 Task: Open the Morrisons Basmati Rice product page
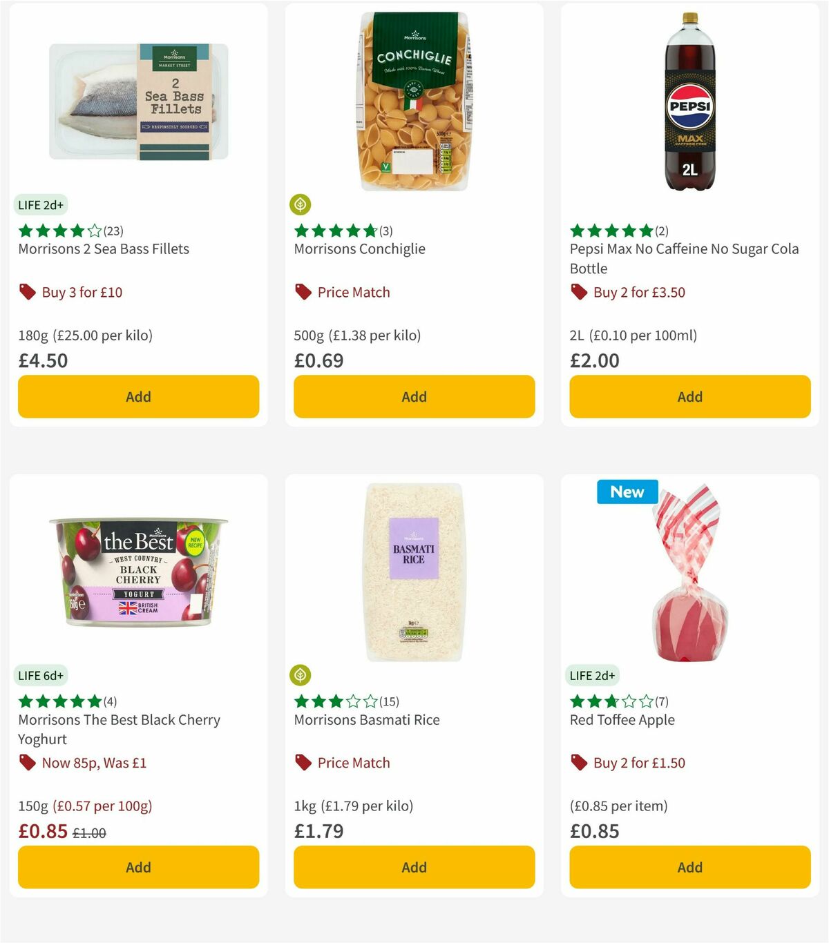365,719
